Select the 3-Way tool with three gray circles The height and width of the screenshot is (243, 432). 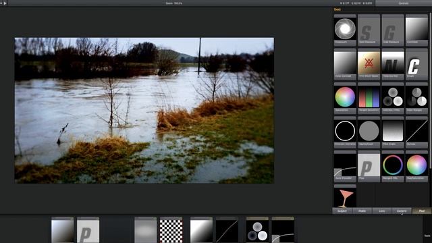click(x=393, y=99)
